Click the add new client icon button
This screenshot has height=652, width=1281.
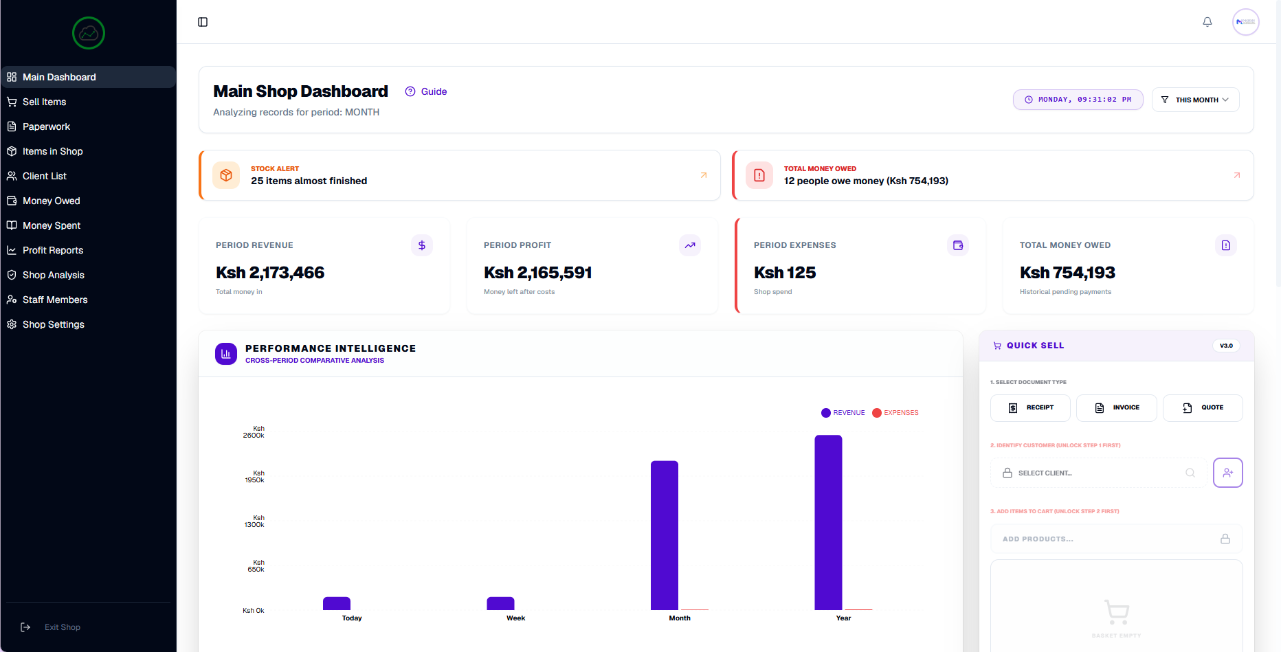[x=1228, y=473]
